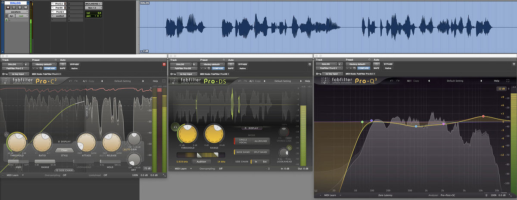
Task: Click the DIALOG track name
Action: click(x=15, y=3)
